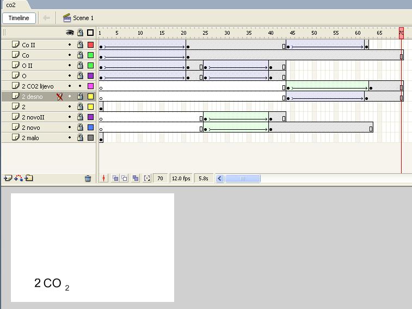Click Edit Multiple Frames icon
412x309 pixels.
tap(136, 178)
